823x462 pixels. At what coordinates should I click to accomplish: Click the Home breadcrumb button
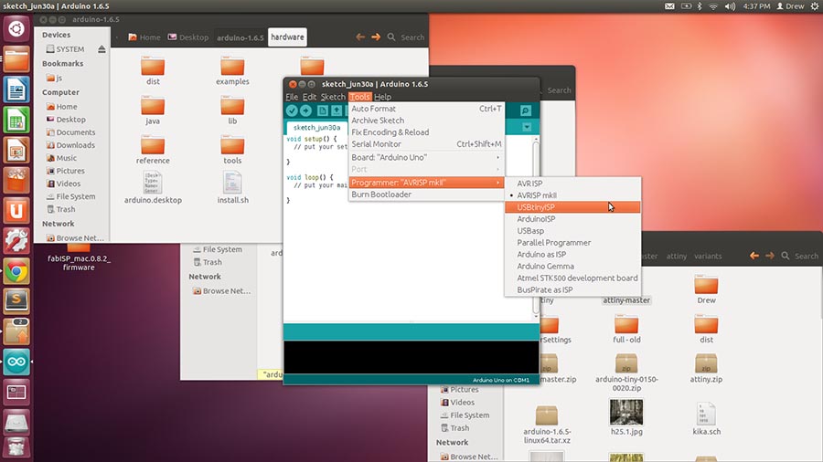click(x=144, y=37)
